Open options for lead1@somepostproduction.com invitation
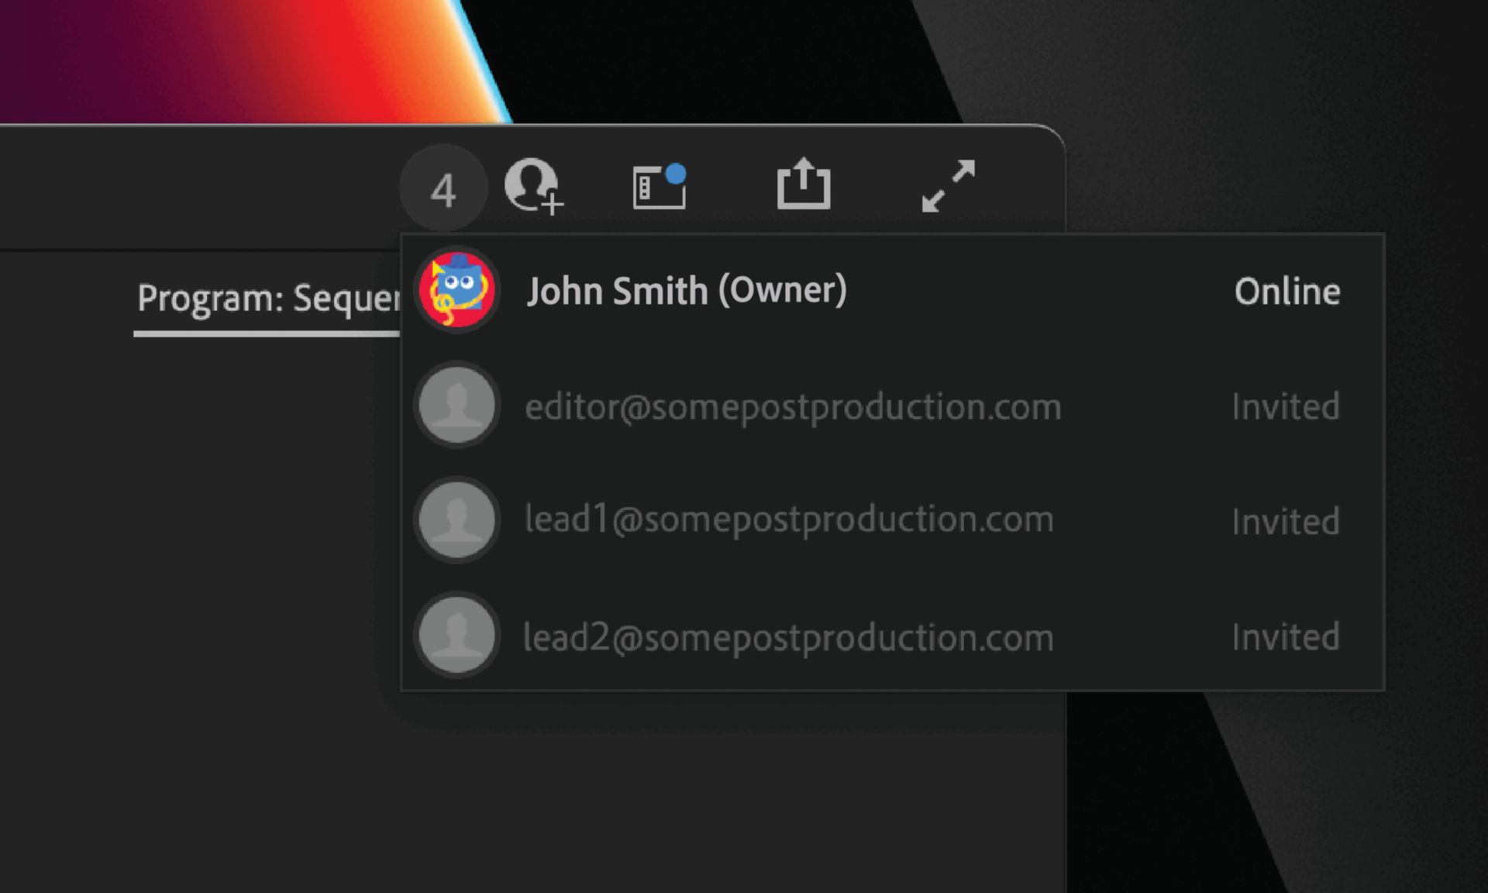This screenshot has width=1488, height=893. [787, 520]
